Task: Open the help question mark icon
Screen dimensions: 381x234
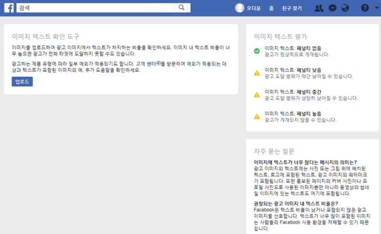Action: 365,8
